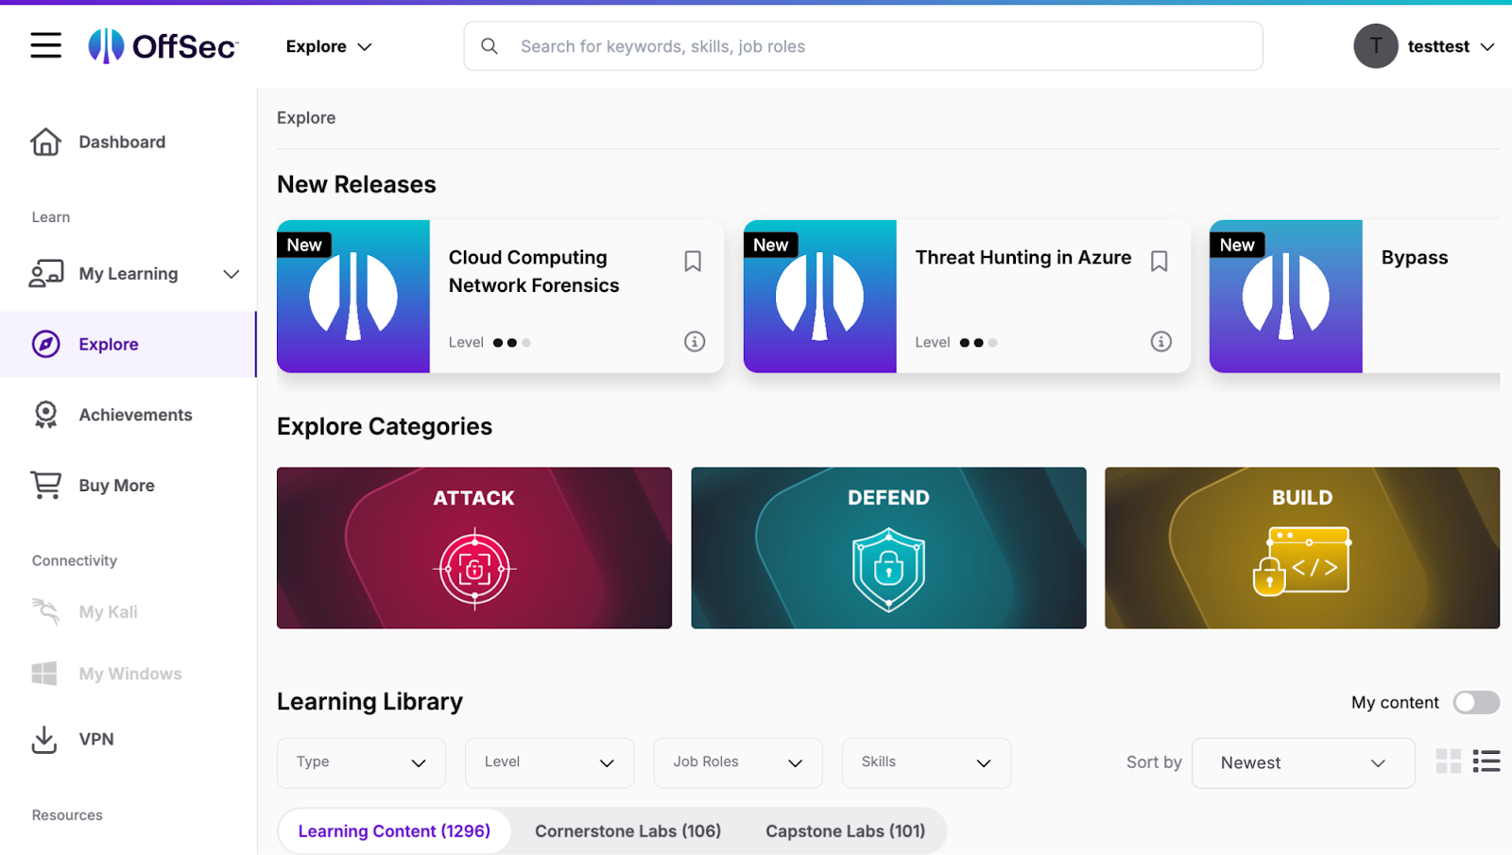Screen dimensions: 1512x855
Task: Click the Buy More cart icon
Action: click(45, 485)
